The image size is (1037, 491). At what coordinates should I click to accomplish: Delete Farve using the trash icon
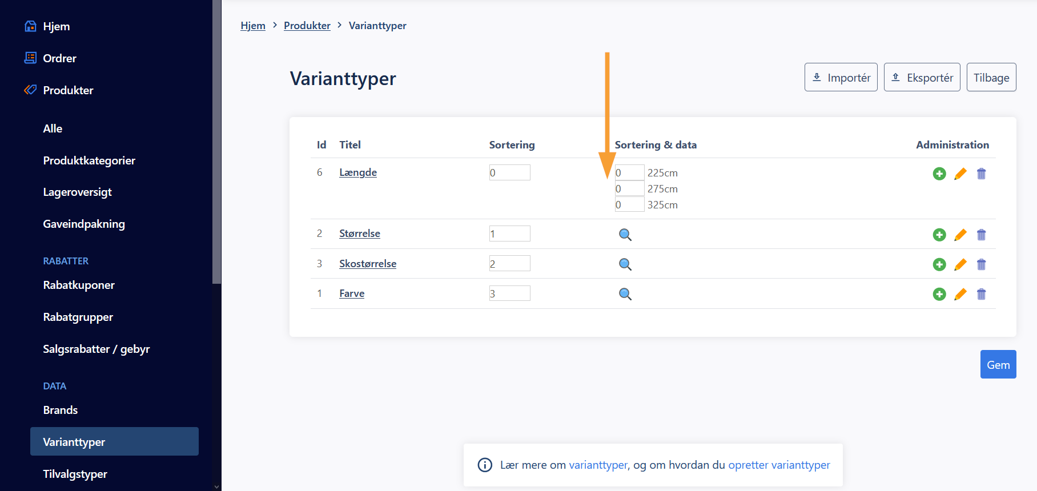coord(981,294)
